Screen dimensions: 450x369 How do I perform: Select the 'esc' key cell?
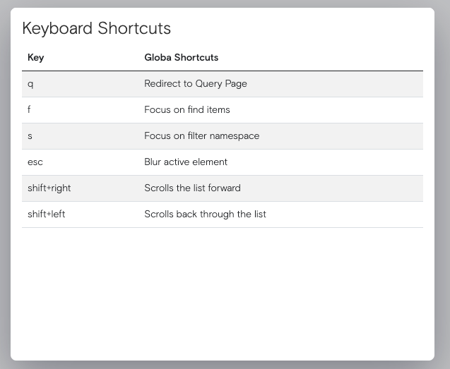pyautogui.click(x=35, y=162)
